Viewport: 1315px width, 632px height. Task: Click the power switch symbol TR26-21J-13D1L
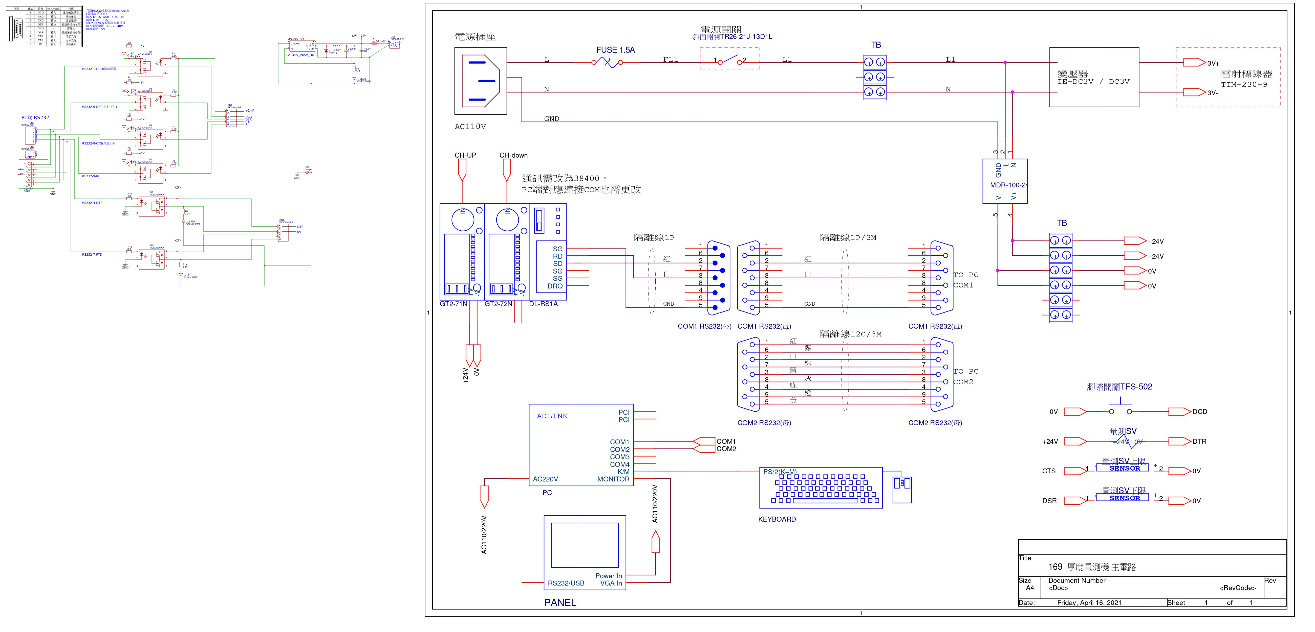(730, 59)
